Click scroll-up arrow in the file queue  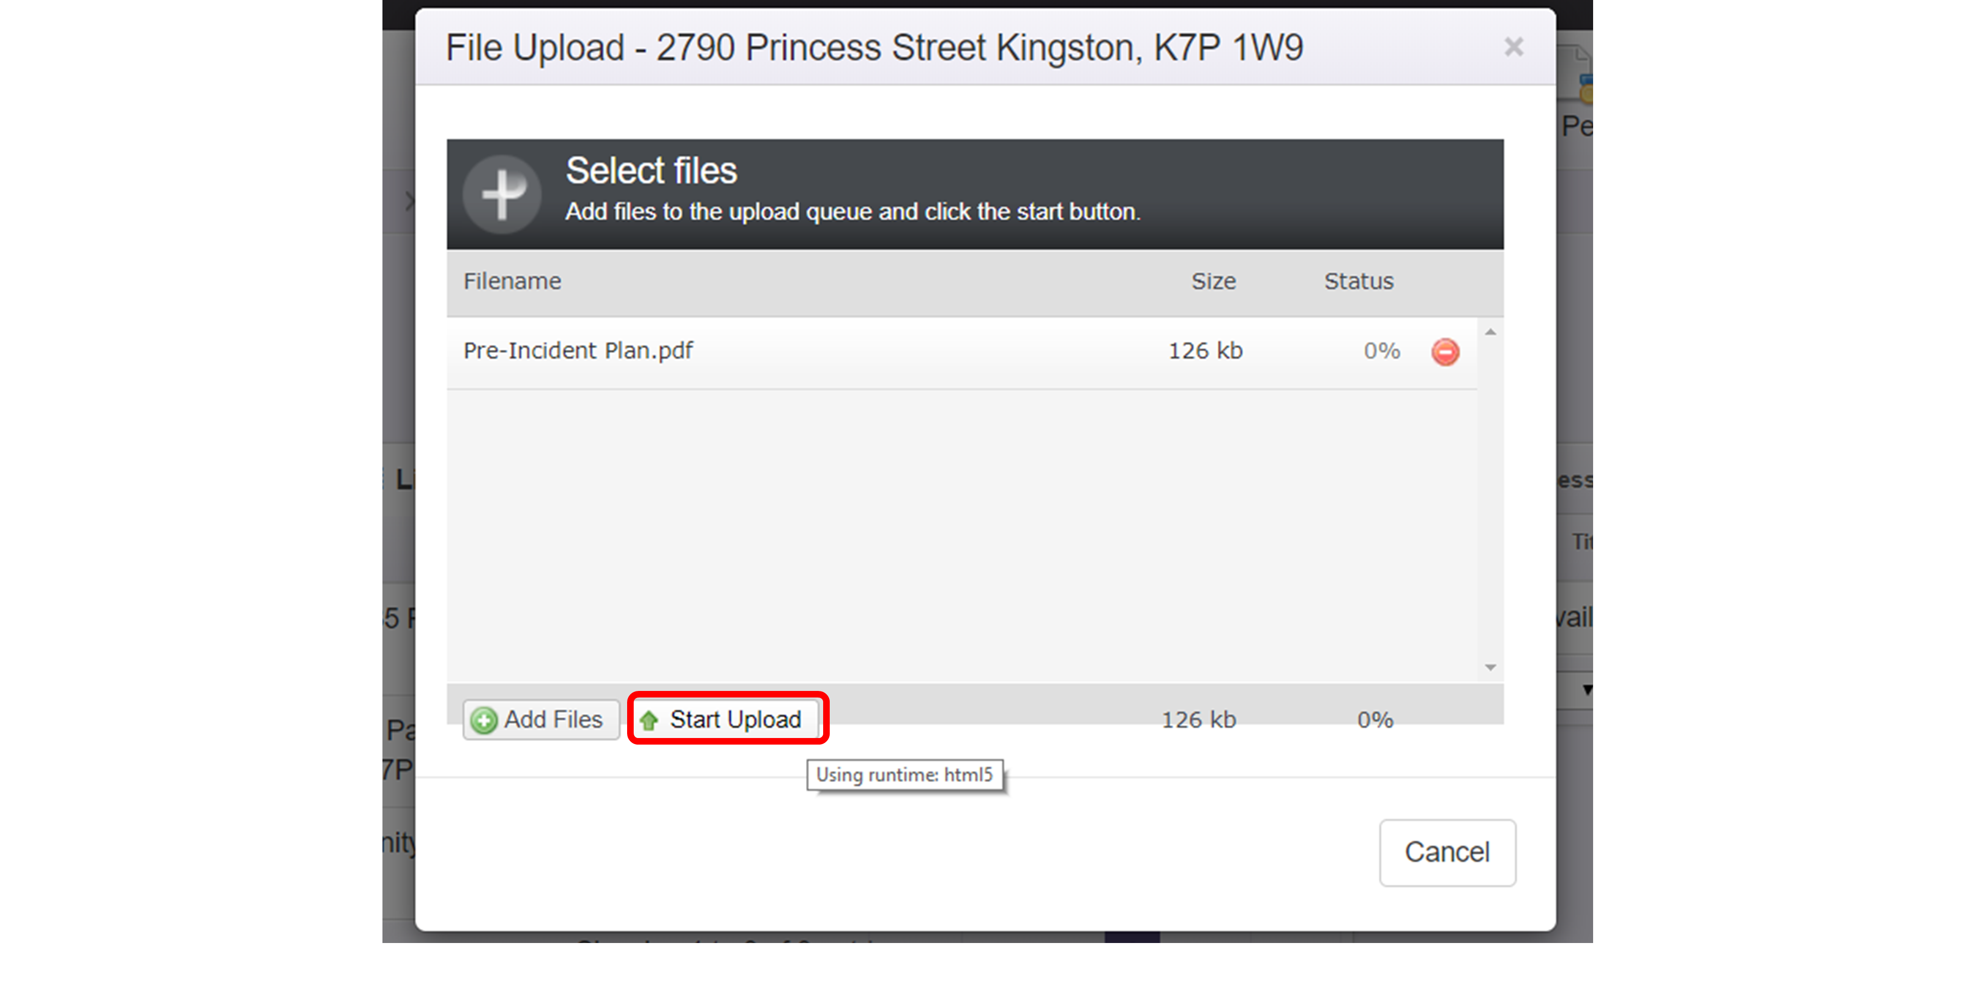coord(1490,333)
